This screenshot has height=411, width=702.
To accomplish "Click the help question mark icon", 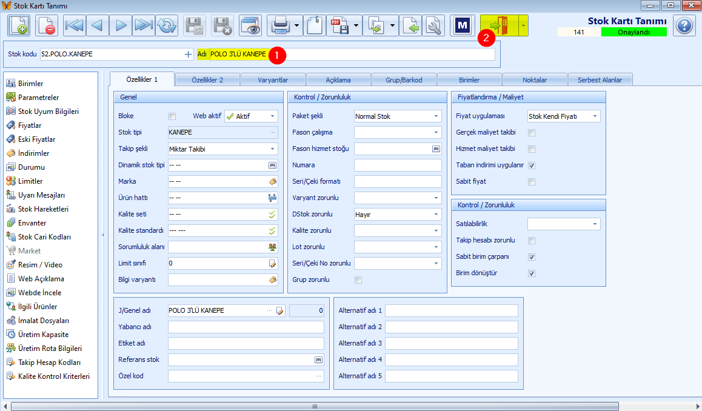I will [x=684, y=25].
